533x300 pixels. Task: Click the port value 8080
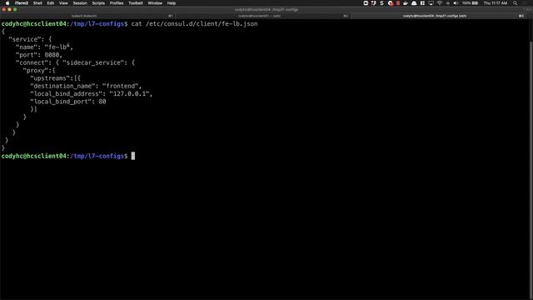[x=52, y=55]
